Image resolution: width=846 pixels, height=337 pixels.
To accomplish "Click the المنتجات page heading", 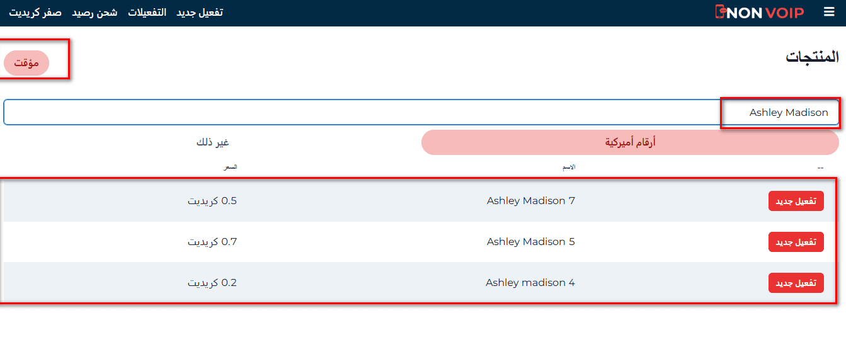I will pyautogui.click(x=812, y=57).
